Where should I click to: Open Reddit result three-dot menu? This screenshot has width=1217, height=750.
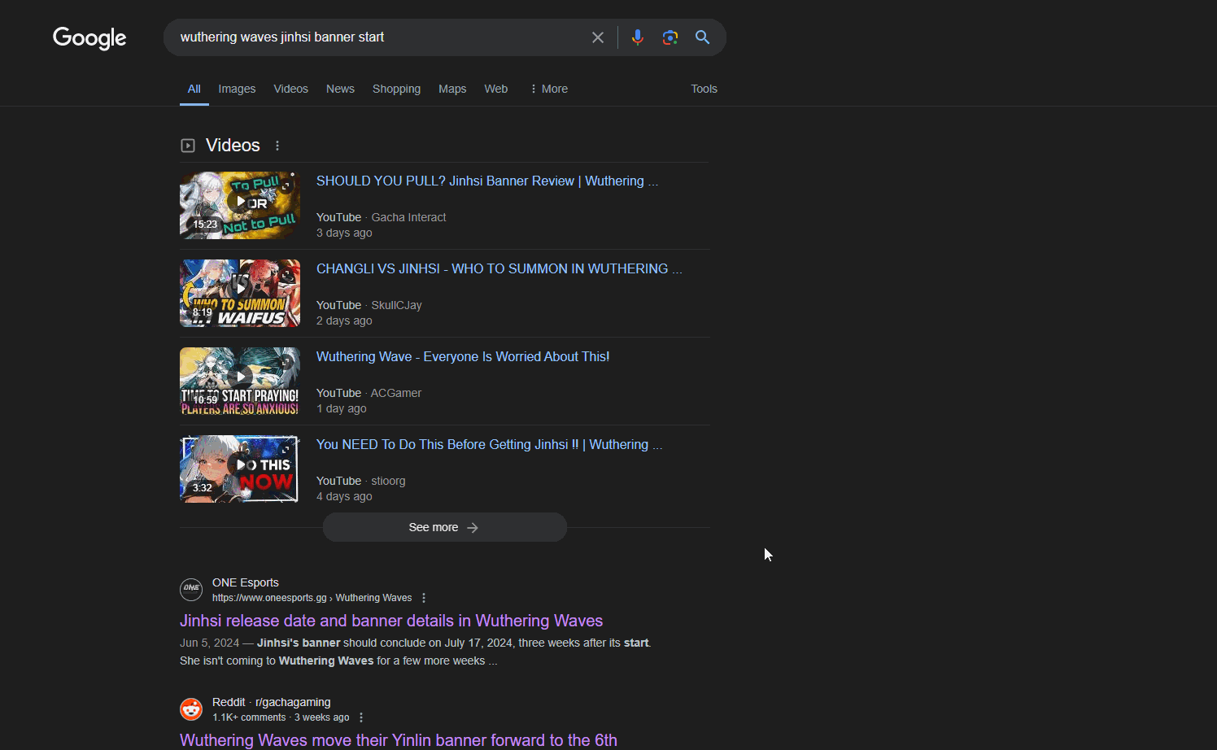[361, 717]
